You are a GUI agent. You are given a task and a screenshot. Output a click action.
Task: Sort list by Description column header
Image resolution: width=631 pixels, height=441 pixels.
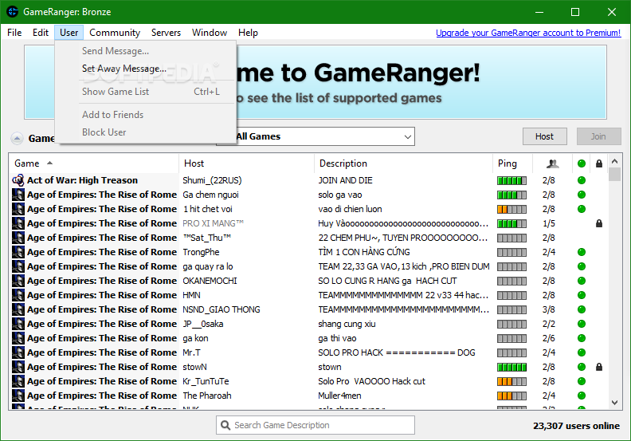pyautogui.click(x=403, y=163)
